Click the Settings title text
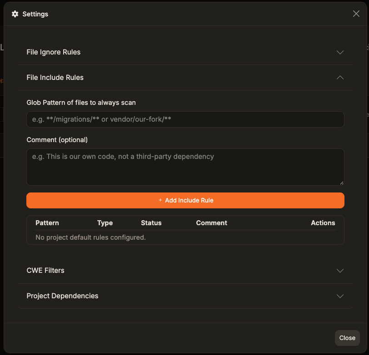Screen dimensions: 369x355 tap(35, 14)
